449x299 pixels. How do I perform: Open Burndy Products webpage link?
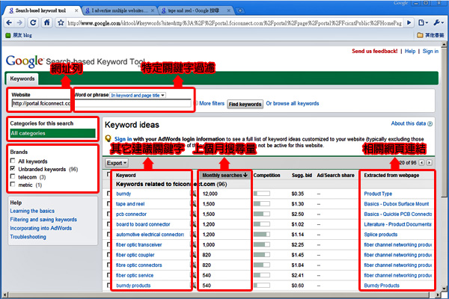382,286
